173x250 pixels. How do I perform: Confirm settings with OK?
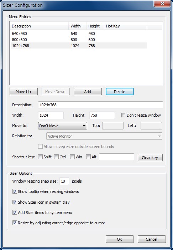[120, 239]
